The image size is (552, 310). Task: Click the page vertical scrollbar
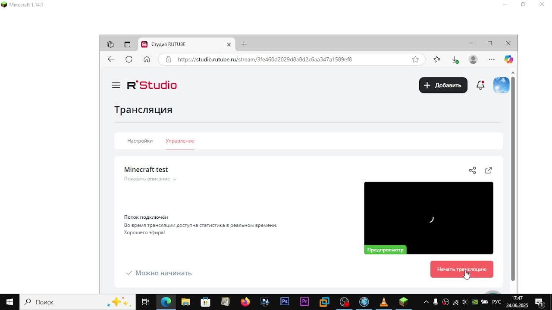(x=513, y=179)
